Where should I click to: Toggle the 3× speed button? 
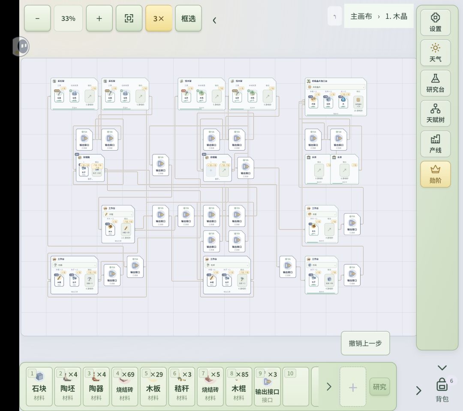point(159,18)
